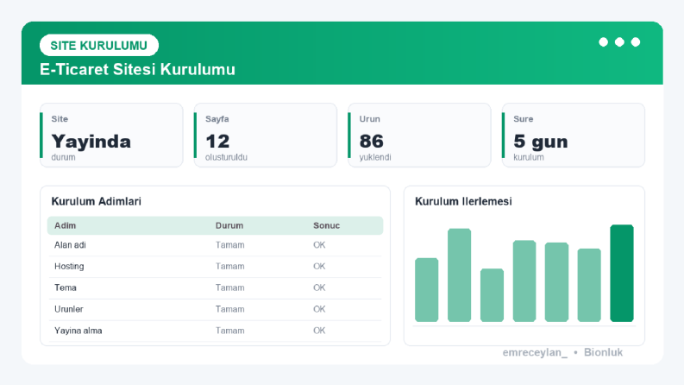This screenshot has width=684, height=385.
Task: Click the Durum column header
Action: point(229,225)
